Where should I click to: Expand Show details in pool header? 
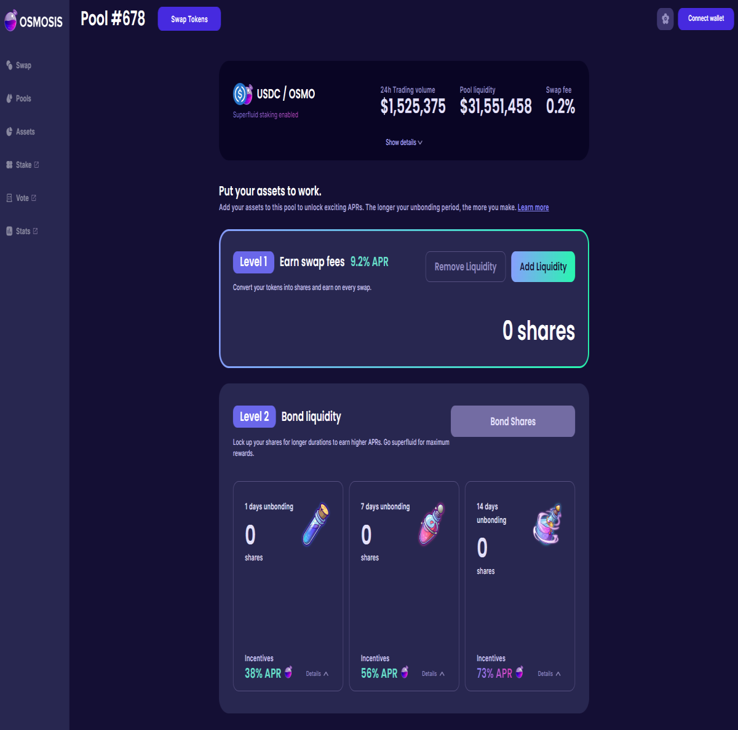(404, 143)
